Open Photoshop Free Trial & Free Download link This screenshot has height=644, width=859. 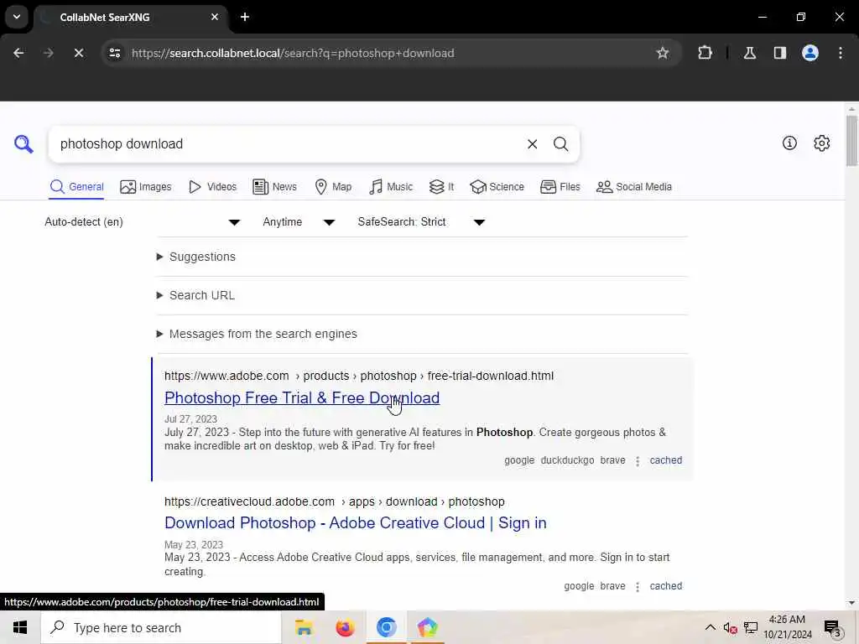[302, 398]
